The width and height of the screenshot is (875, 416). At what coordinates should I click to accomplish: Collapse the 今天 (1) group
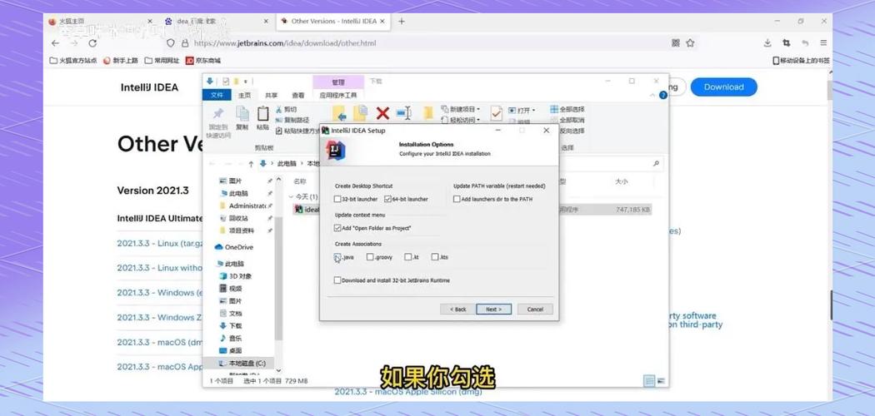tap(291, 196)
